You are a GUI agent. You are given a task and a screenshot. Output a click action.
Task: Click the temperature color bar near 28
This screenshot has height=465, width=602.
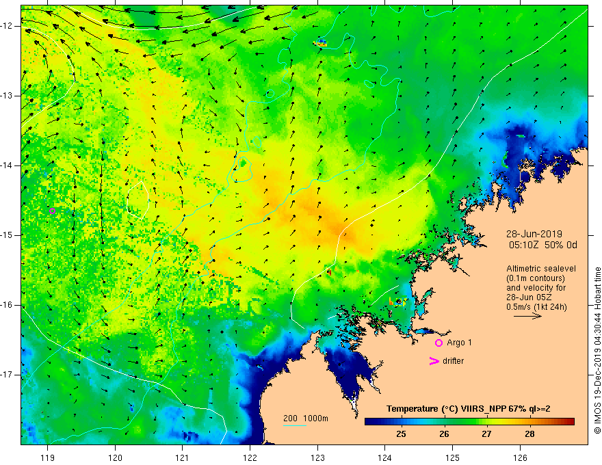pos(529,422)
